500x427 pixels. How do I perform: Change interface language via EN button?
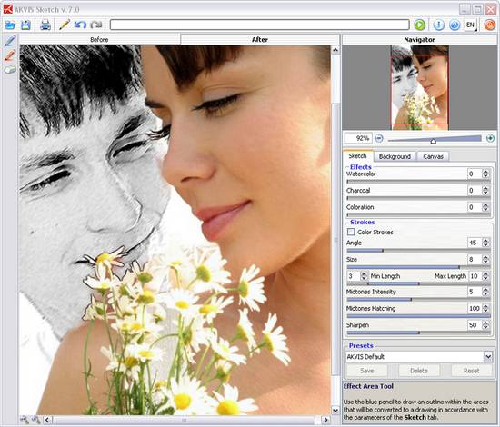(471, 25)
